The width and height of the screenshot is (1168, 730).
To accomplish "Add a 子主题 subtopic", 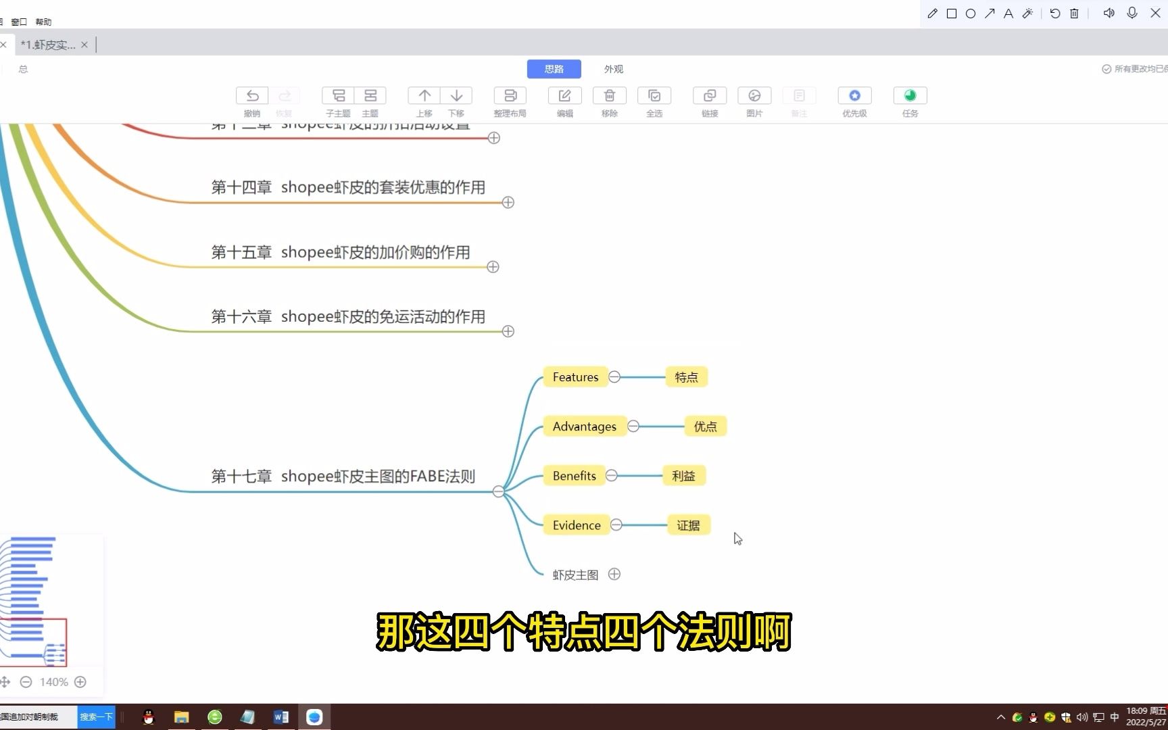I will (x=338, y=95).
